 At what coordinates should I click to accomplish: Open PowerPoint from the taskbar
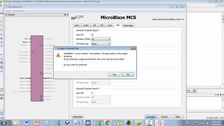37,123
